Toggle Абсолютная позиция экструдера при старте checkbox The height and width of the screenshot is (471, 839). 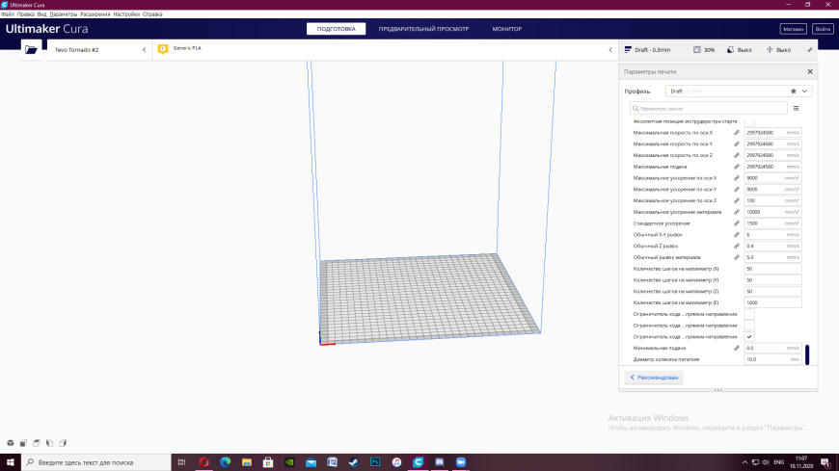tap(749, 122)
